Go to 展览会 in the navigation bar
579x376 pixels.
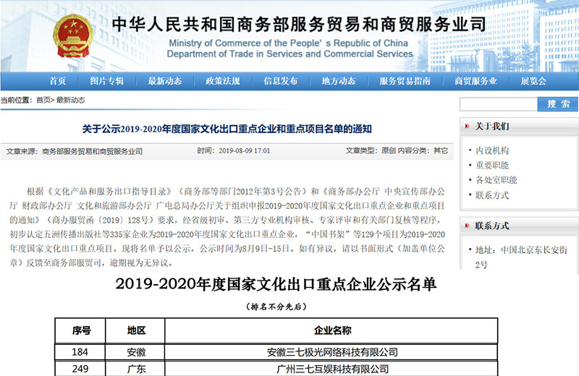(x=533, y=81)
